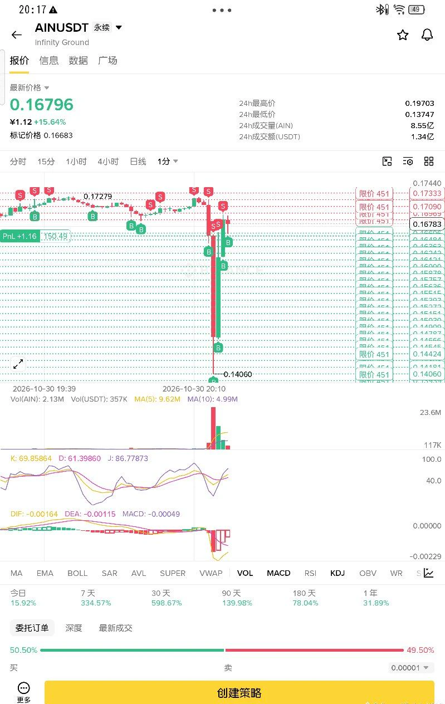Tap the 限价 451 order at 0.17333

coord(374,194)
